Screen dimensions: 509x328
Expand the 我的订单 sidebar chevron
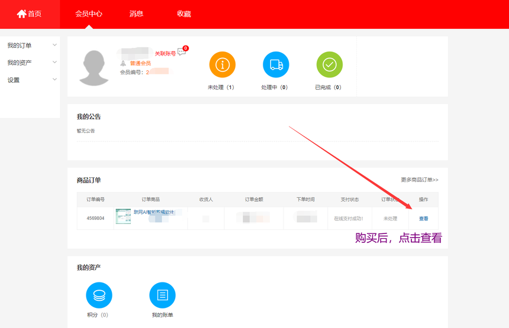(x=54, y=45)
